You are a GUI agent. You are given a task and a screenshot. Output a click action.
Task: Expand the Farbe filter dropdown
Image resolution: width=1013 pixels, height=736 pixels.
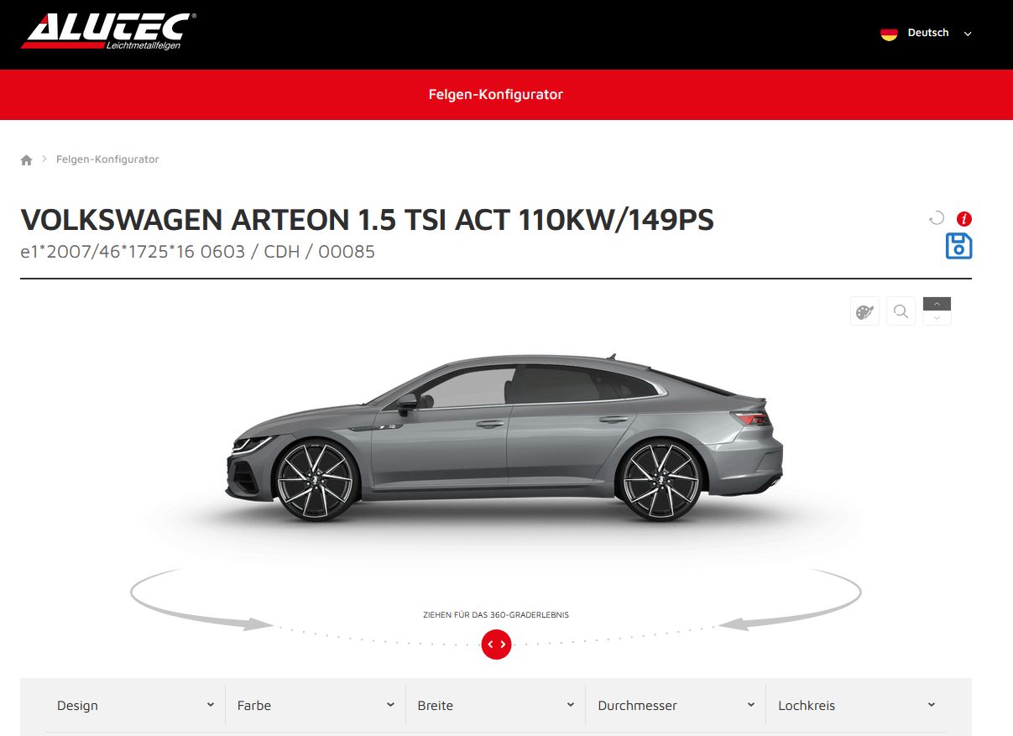click(316, 706)
